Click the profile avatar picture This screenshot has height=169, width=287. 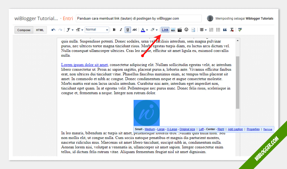(210, 18)
